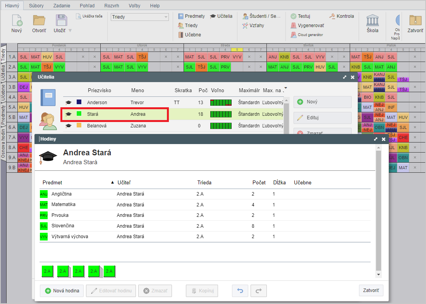Switch to Voľby ribbon tab
This screenshot has height=304, width=426.
tap(134, 5)
